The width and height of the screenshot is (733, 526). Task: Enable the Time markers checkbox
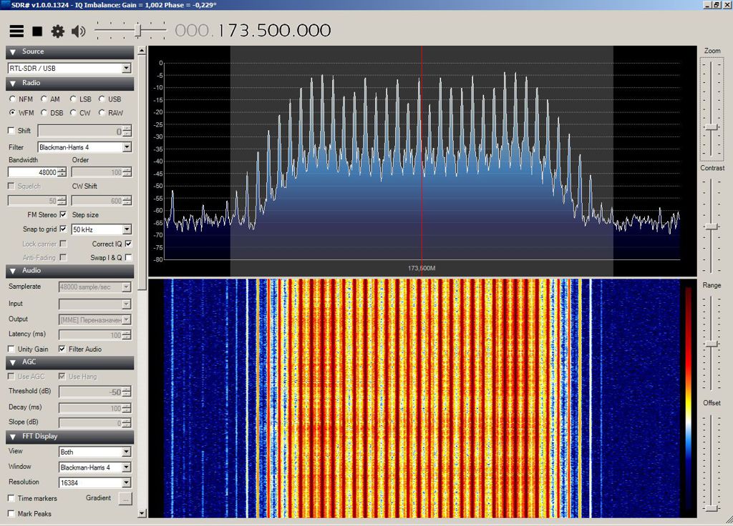[11, 498]
